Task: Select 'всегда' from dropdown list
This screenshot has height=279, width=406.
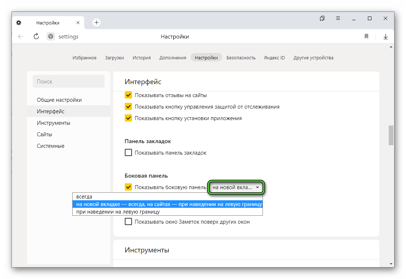Action: (x=85, y=197)
